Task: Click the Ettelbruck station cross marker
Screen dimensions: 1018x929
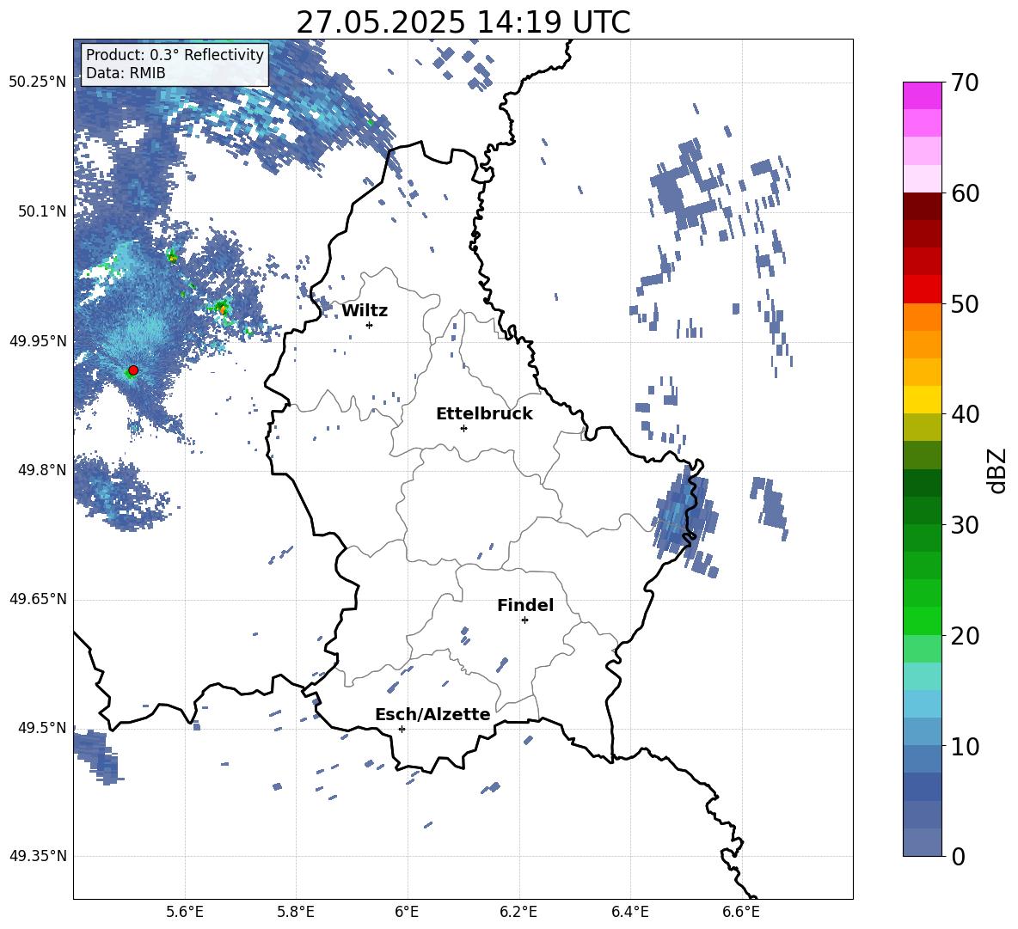Action: [x=463, y=428]
